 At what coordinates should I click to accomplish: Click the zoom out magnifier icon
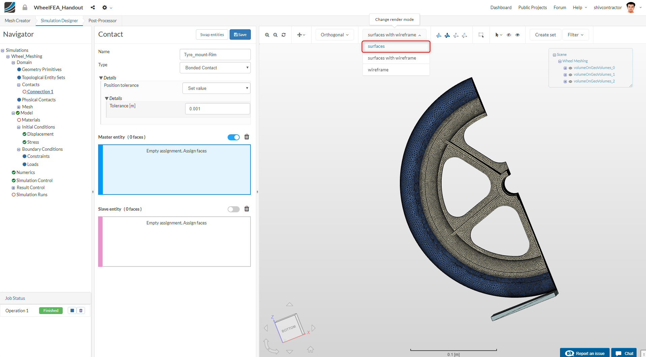tap(275, 35)
